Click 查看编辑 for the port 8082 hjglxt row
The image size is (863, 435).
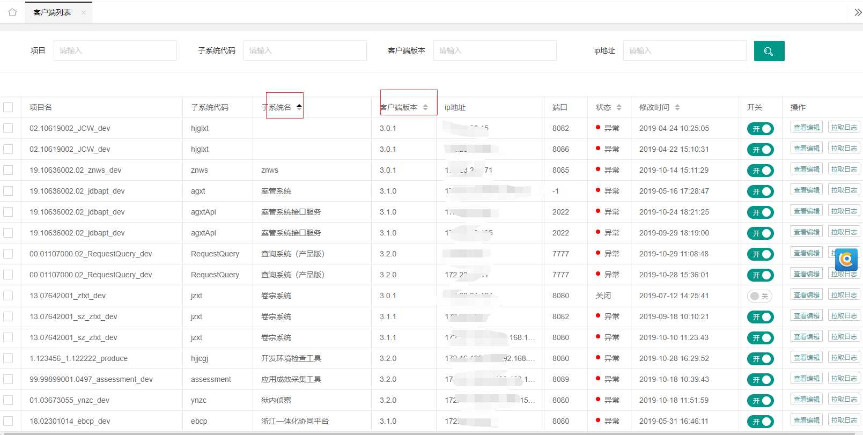[x=807, y=128]
